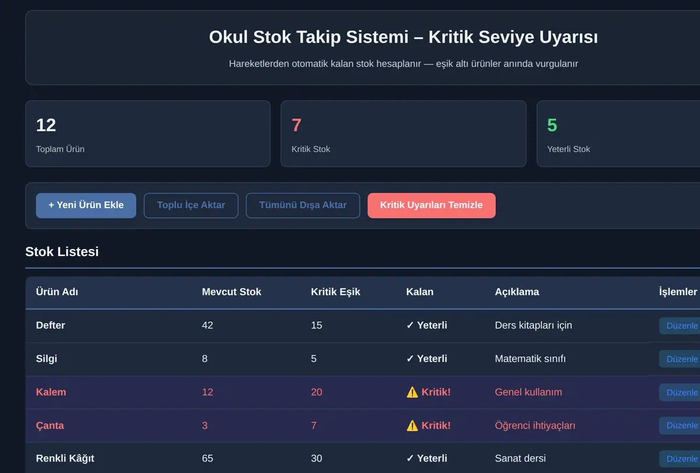Click the 'Ürün Adı' column header

click(x=57, y=292)
